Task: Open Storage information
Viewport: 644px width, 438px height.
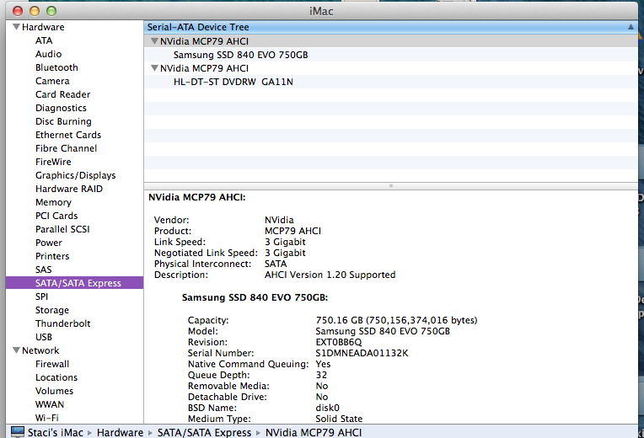Action: [51, 310]
